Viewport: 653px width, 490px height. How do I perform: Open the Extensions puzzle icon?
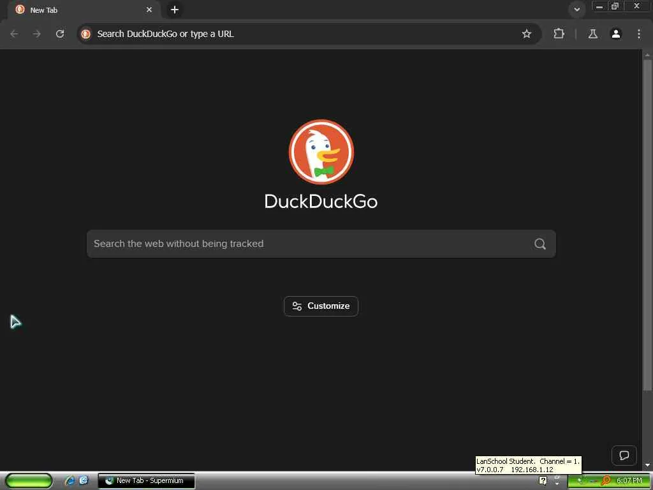coord(559,34)
